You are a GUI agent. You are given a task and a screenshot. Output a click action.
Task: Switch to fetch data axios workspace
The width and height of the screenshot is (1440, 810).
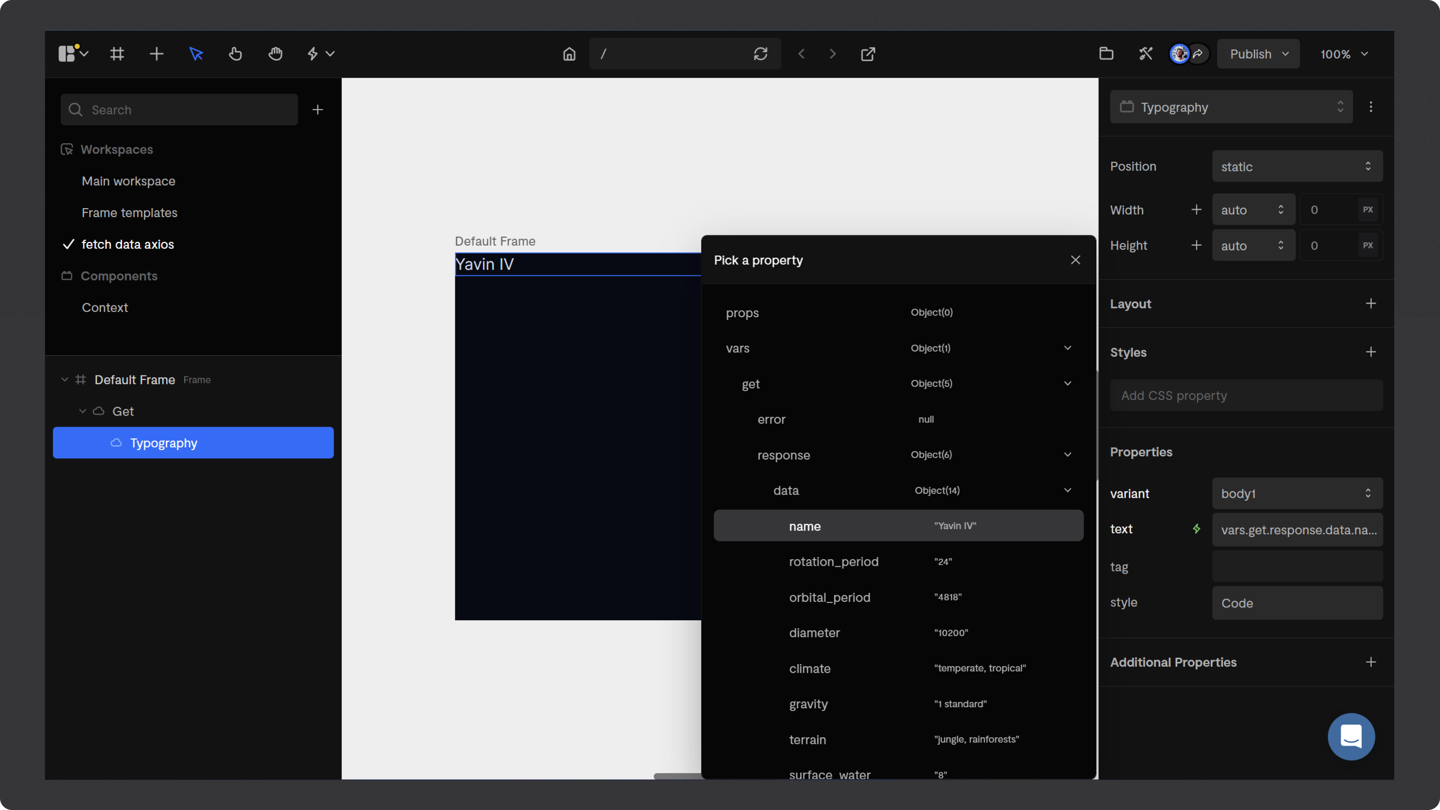click(127, 244)
